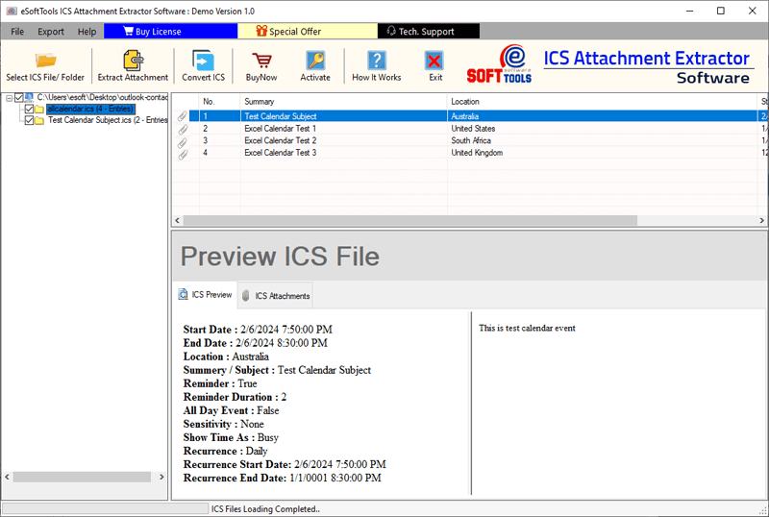Uncheck the Test Calendar Subject.ics checkbox

click(29, 120)
